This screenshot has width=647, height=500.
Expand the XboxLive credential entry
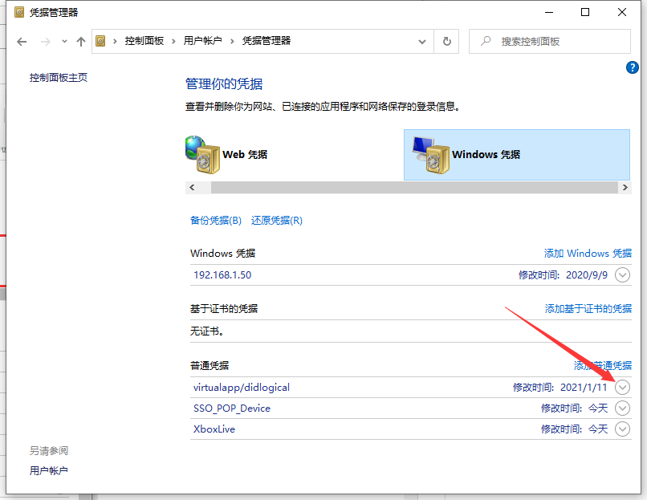[622, 429]
